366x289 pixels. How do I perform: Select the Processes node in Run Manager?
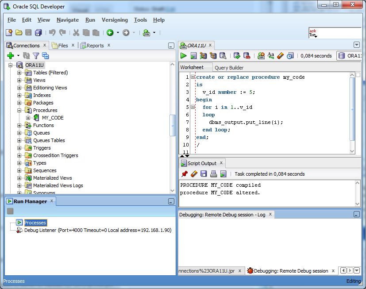click(x=35, y=223)
